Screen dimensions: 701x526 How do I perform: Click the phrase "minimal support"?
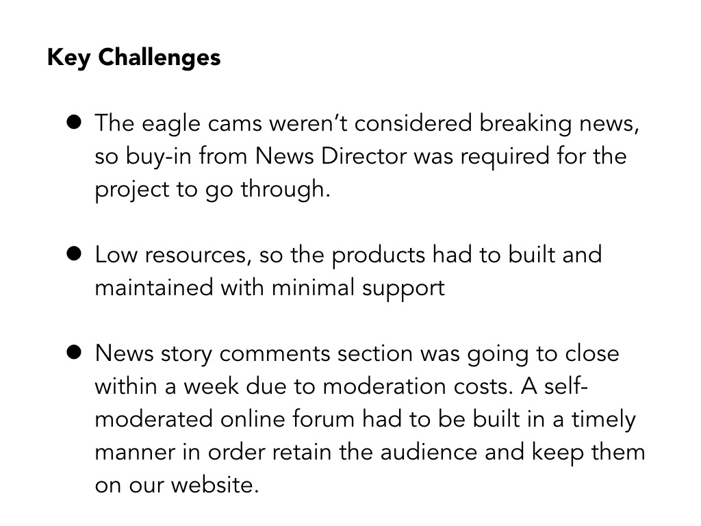[x=358, y=287]
